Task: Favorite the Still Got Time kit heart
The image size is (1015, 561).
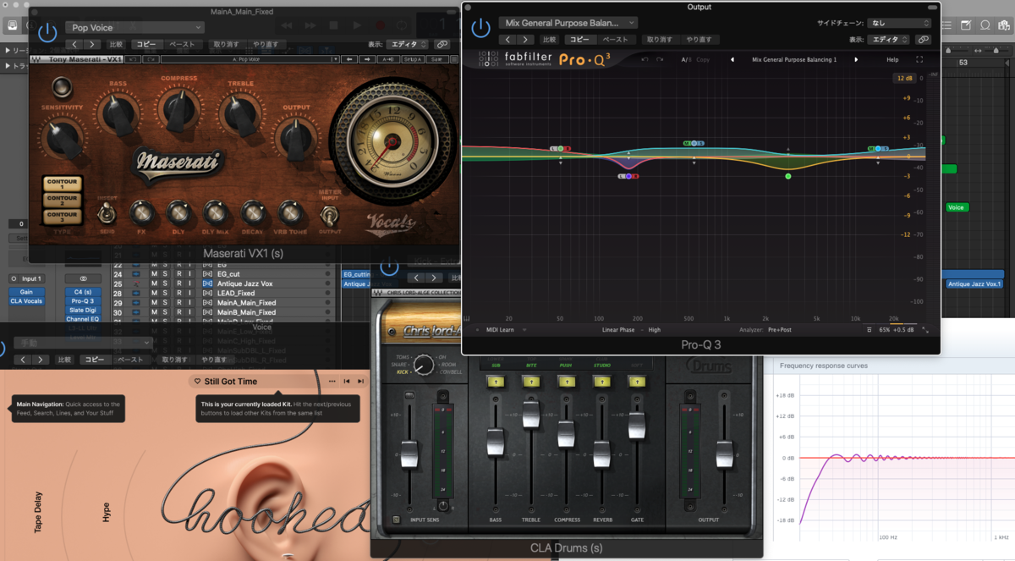Action: [x=197, y=382]
